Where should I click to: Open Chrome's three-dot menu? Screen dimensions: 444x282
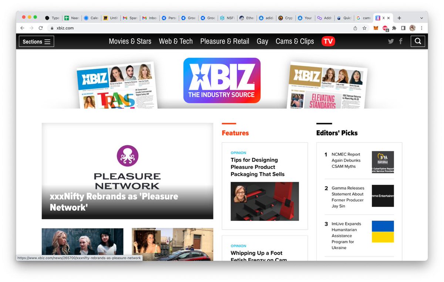pos(422,28)
